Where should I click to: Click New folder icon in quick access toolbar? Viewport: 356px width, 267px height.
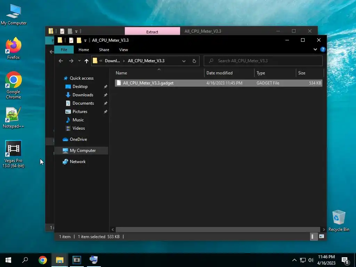tap(79, 40)
